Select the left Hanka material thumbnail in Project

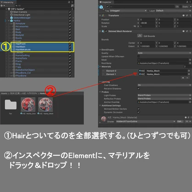coord(28,105)
